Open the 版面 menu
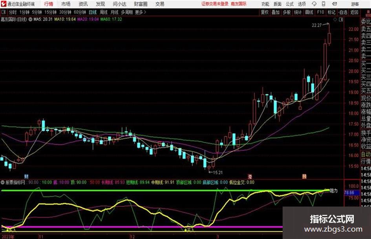Viewport: 371px width, 239px height. [x=278, y=4]
